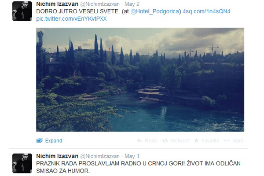Click the Retweet arrows icon
Viewport: 264px width, 176px height.
[165, 141]
